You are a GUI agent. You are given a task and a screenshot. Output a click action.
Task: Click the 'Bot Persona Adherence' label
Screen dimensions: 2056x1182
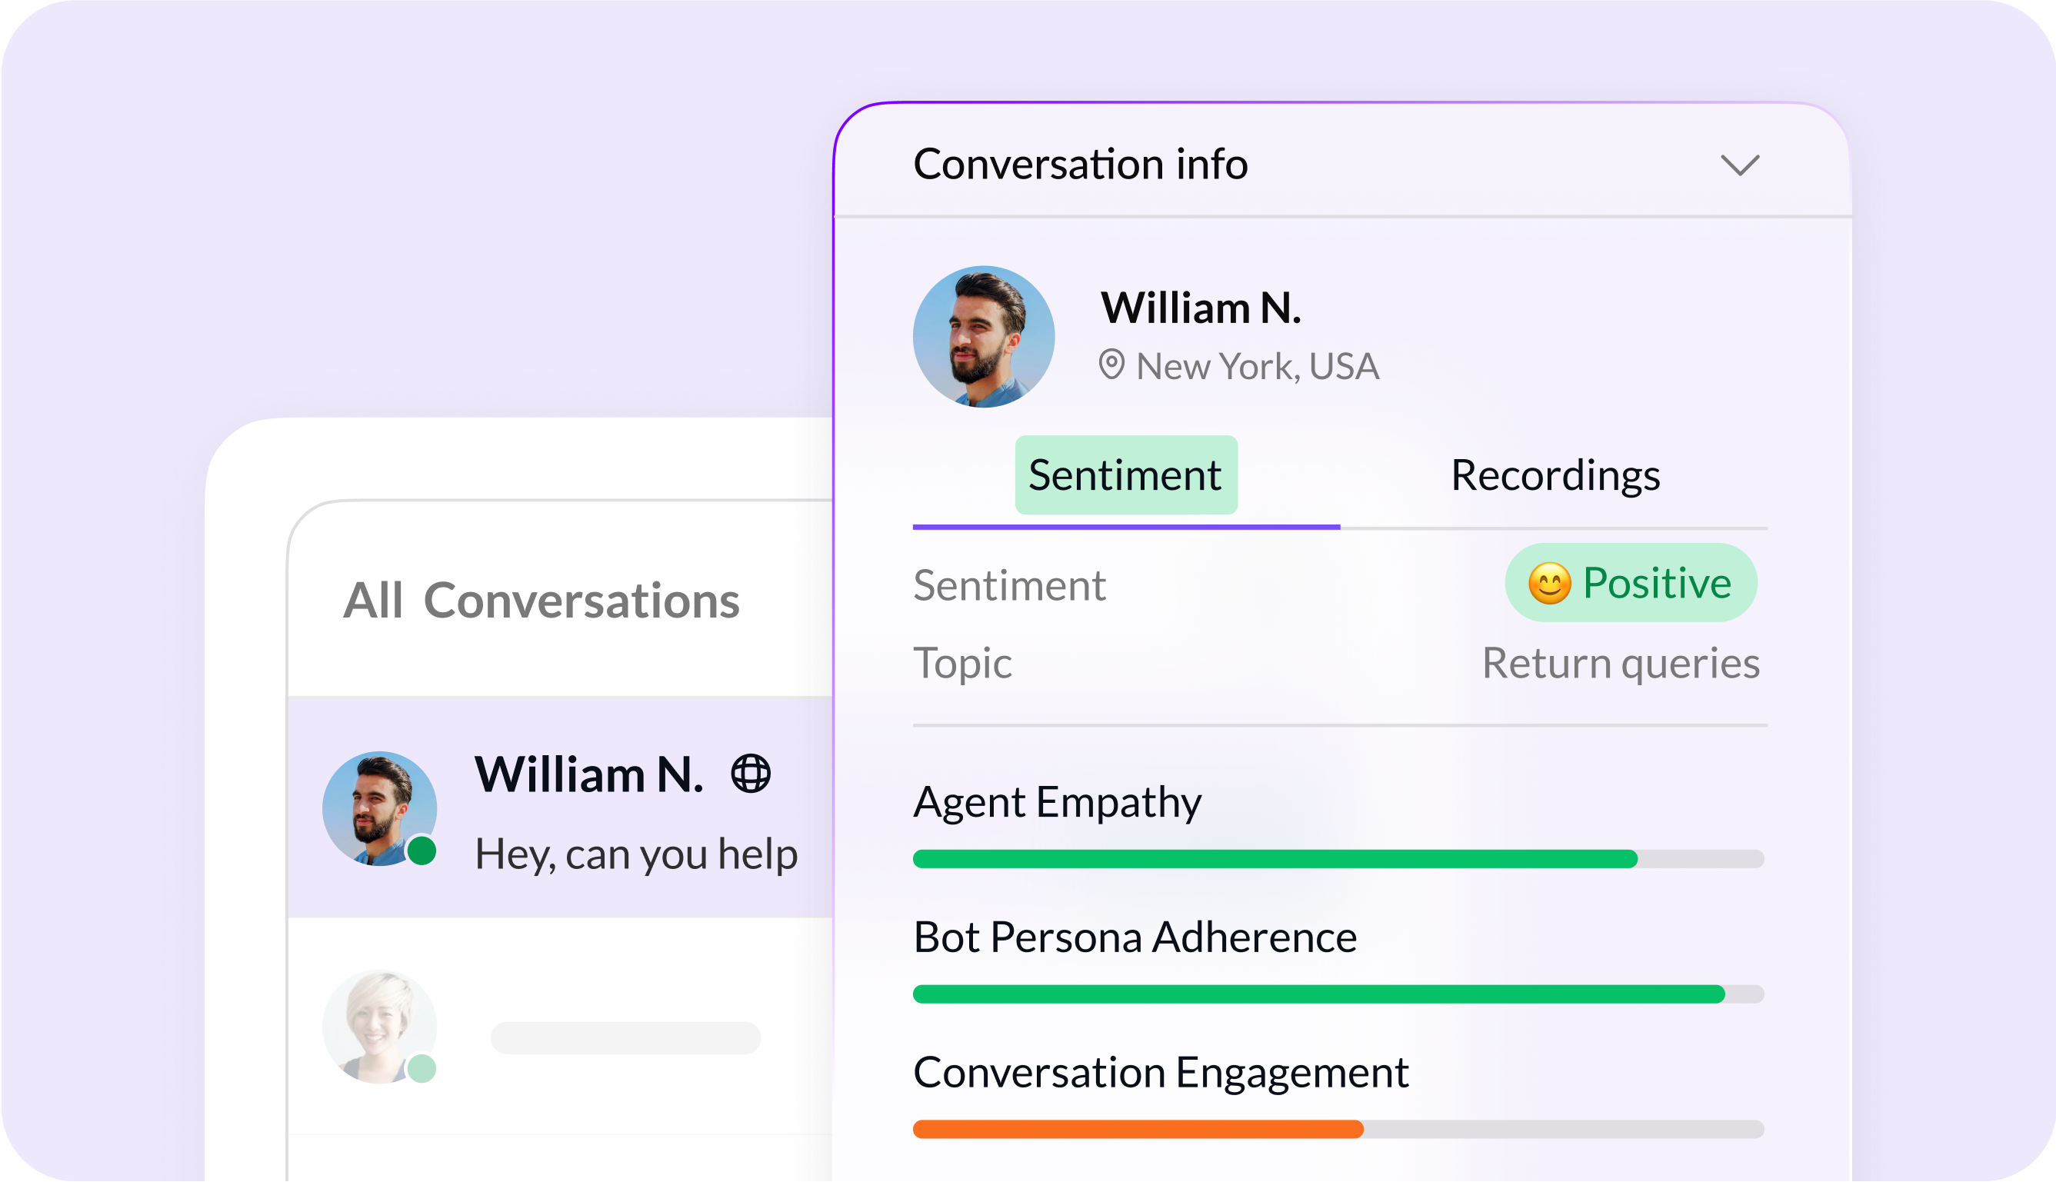(x=1135, y=937)
